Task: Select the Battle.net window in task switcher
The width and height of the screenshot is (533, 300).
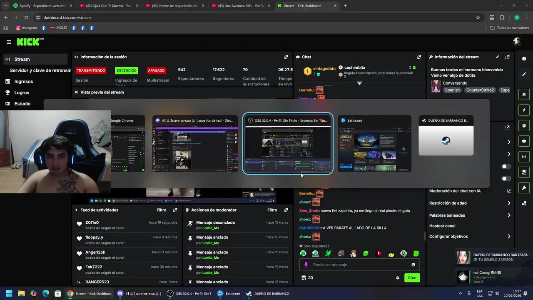Action: point(374,144)
